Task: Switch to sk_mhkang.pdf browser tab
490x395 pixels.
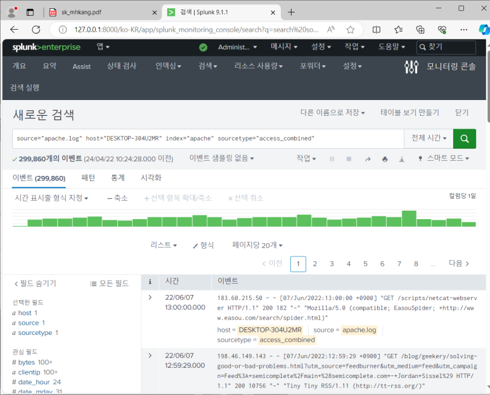Action: click(x=103, y=13)
